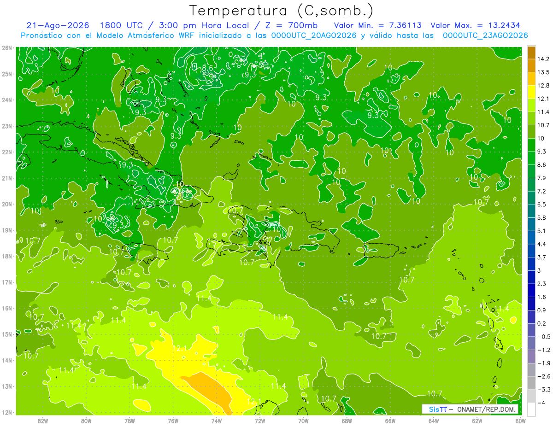
Task: Click legend label '1.6'
Action: 541,297
